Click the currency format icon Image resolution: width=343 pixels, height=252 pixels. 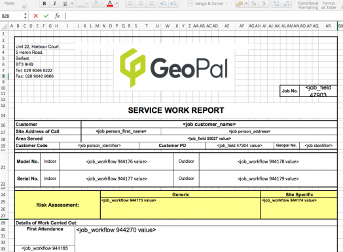(240, 3)
